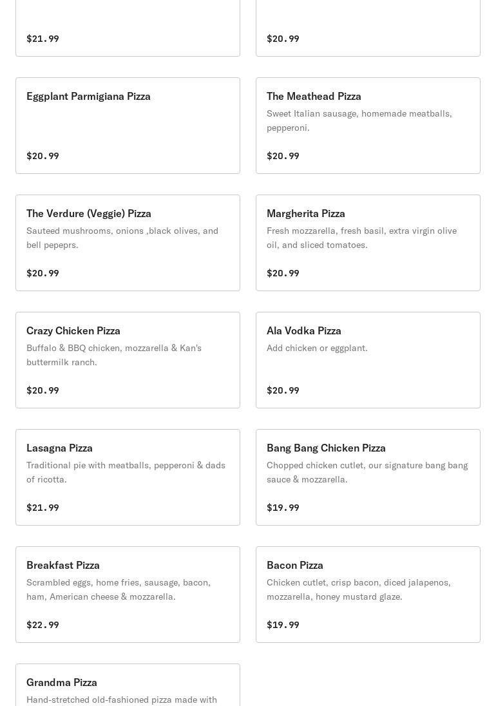This screenshot has height=706, width=496.
Task: Open the Breakfast Pizza item
Action: tap(128, 595)
